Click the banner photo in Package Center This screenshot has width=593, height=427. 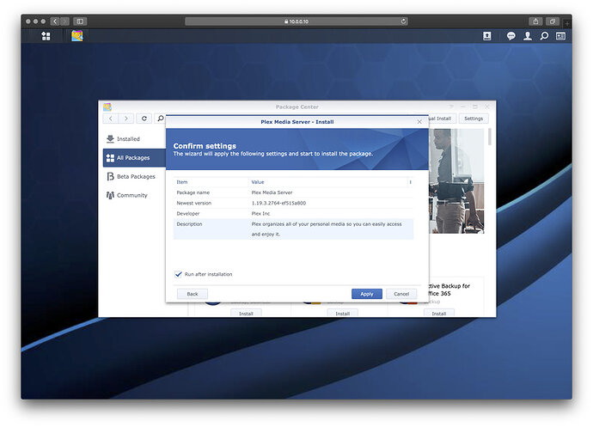[x=456, y=180]
